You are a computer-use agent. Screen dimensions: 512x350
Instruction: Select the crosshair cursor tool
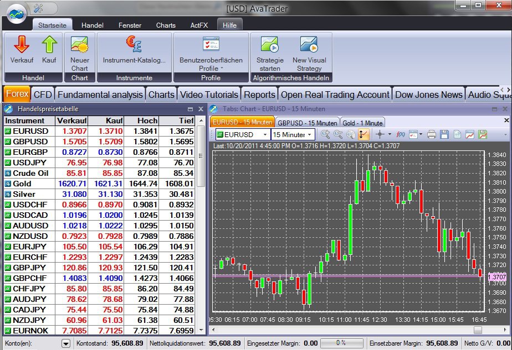[380, 134]
